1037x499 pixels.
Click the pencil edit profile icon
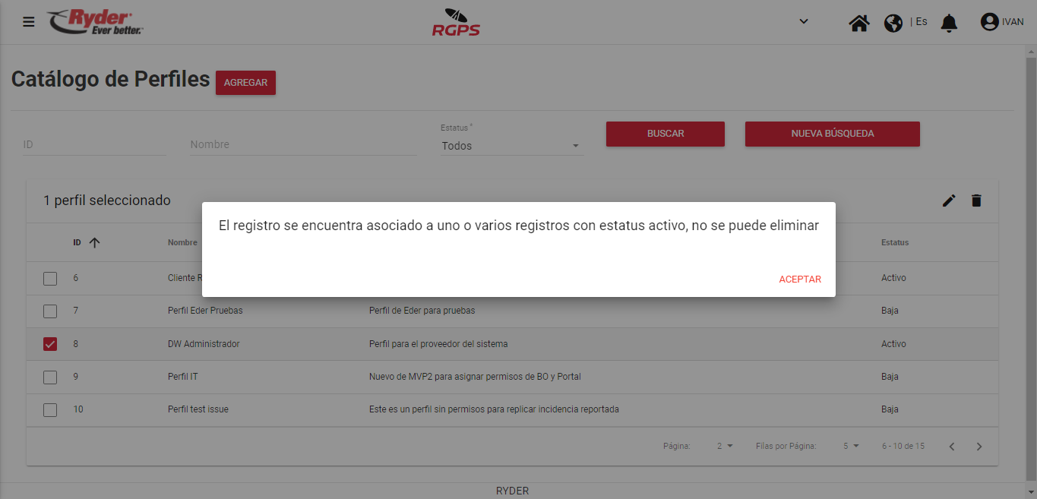(949, 201)
